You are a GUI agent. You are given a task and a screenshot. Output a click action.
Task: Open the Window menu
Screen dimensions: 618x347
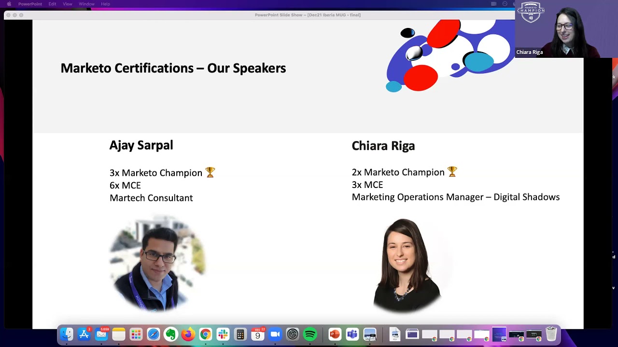pos(87,4)
